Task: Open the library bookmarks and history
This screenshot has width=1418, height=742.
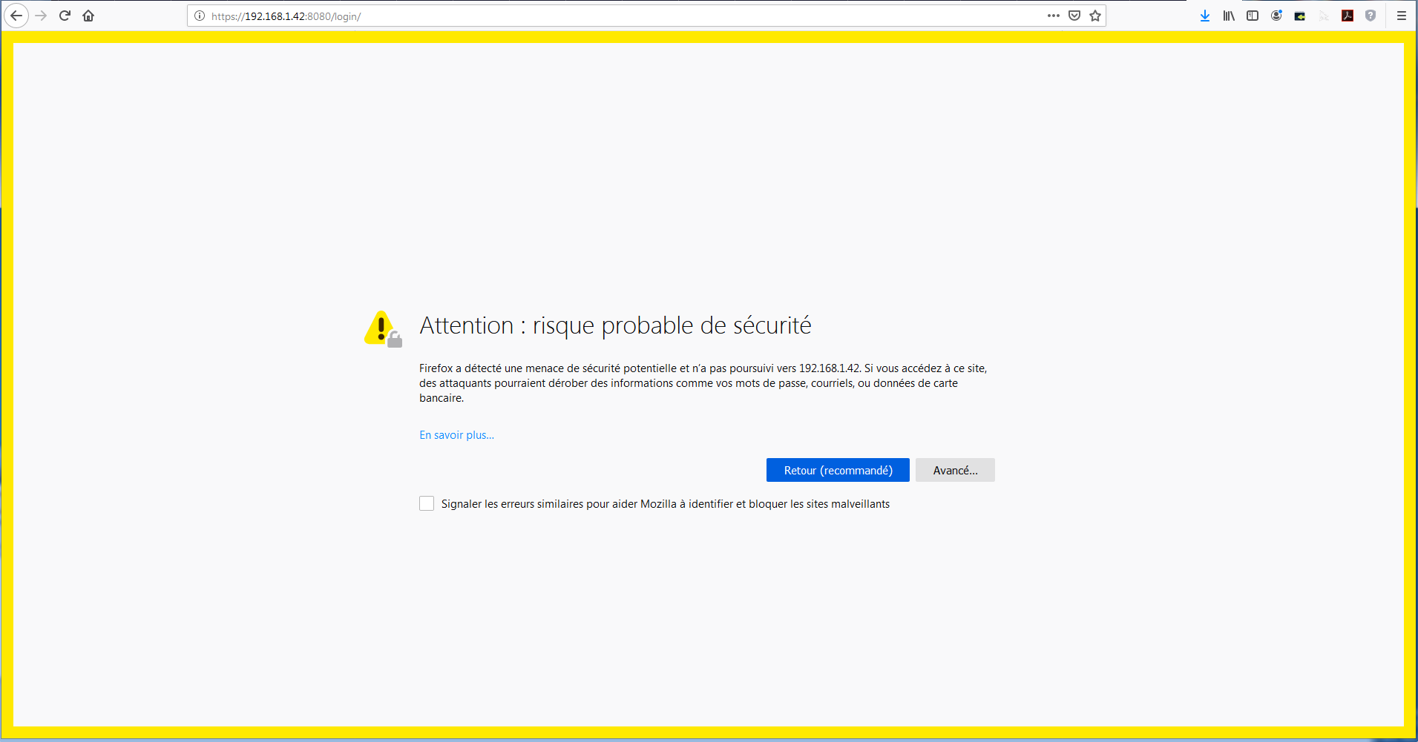Action: [x=1229, y=16]
